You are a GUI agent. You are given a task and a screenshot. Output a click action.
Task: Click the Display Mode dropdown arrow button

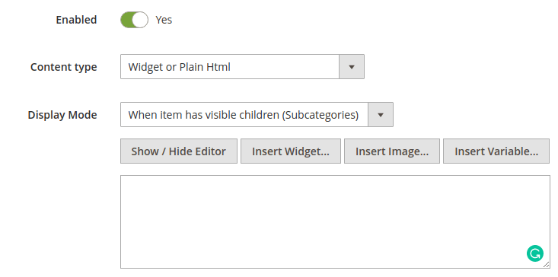(x=381, y=114)
